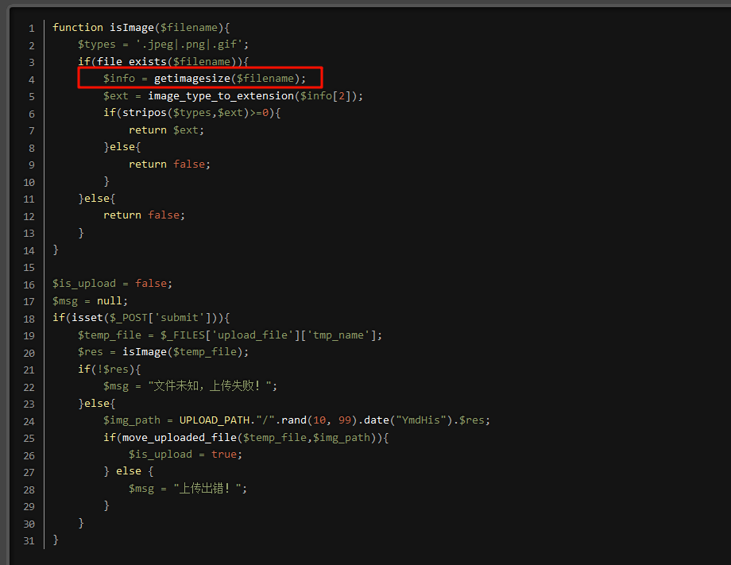731x565 pixels.
Task: Click '}else{' on line 8
Action: coord(122,147)
